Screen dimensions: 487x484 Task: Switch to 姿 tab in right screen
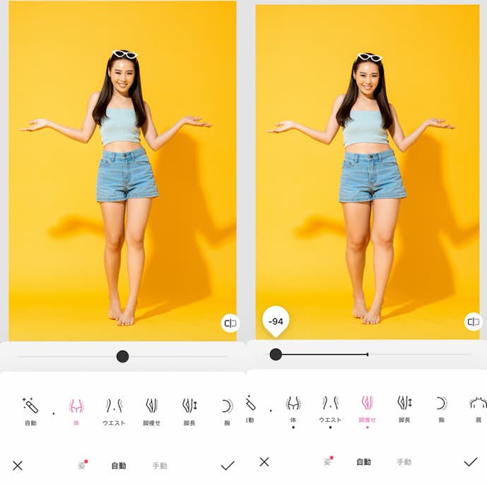(x=328, y=461)
